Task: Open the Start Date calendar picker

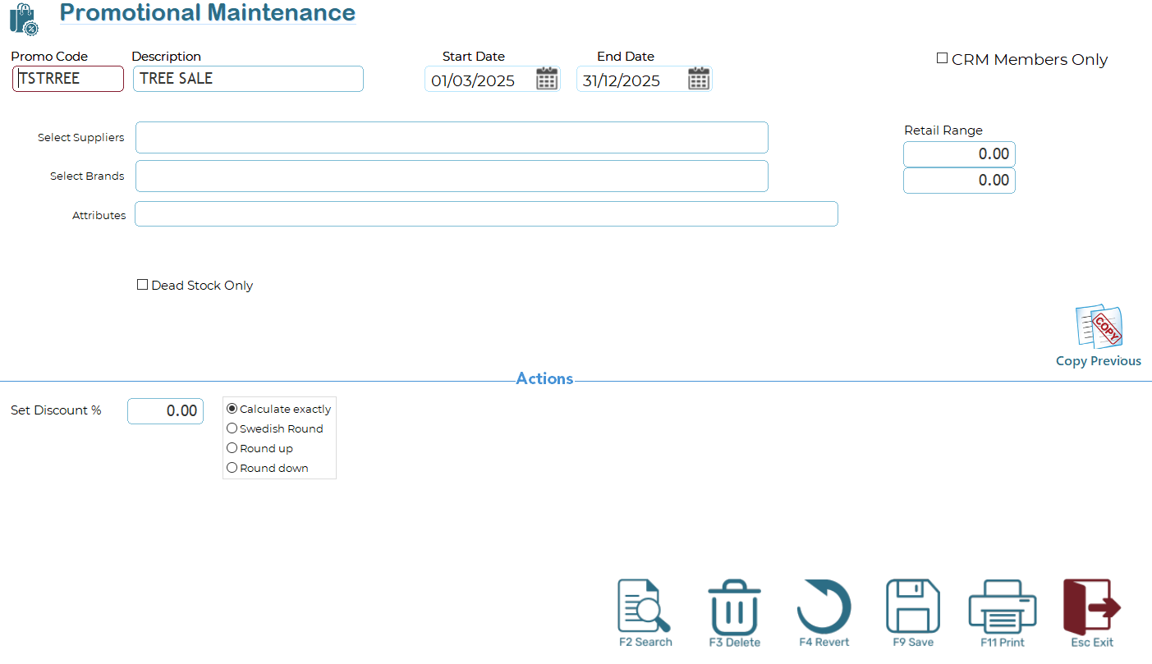Action: pyautogui.click(x=547, y=80)
